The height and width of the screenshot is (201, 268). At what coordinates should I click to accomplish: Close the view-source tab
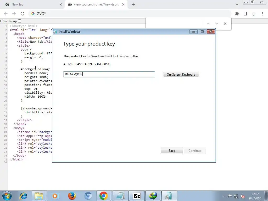[123, 4]
